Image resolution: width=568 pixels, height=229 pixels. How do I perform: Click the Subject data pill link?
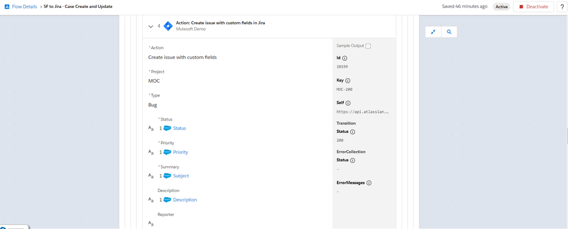coord(181,176)
